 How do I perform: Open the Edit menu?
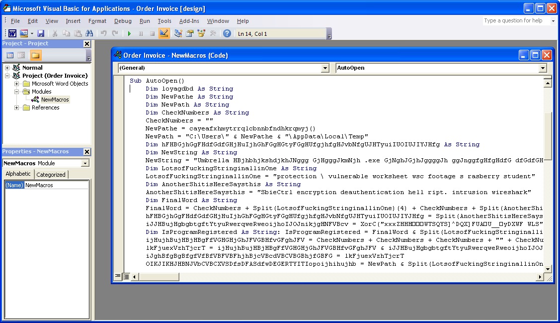tap(32, 21)
